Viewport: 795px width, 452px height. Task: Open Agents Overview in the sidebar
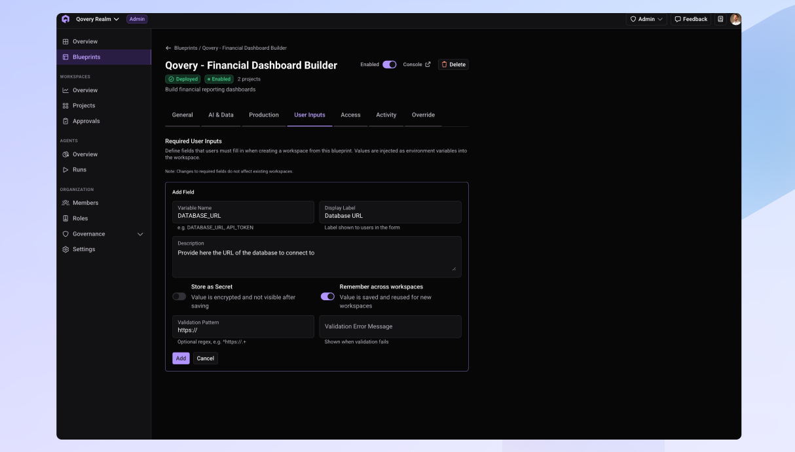[103, 154]
